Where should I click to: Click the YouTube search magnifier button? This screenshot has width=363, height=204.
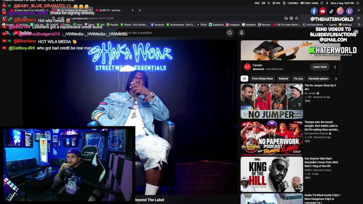230,33
